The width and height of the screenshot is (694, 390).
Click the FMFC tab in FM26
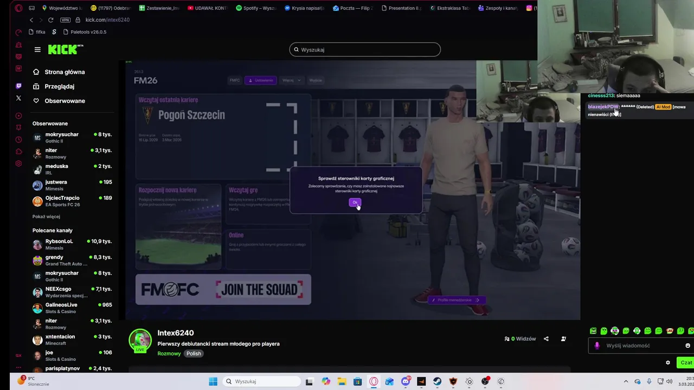coord(235,80)
